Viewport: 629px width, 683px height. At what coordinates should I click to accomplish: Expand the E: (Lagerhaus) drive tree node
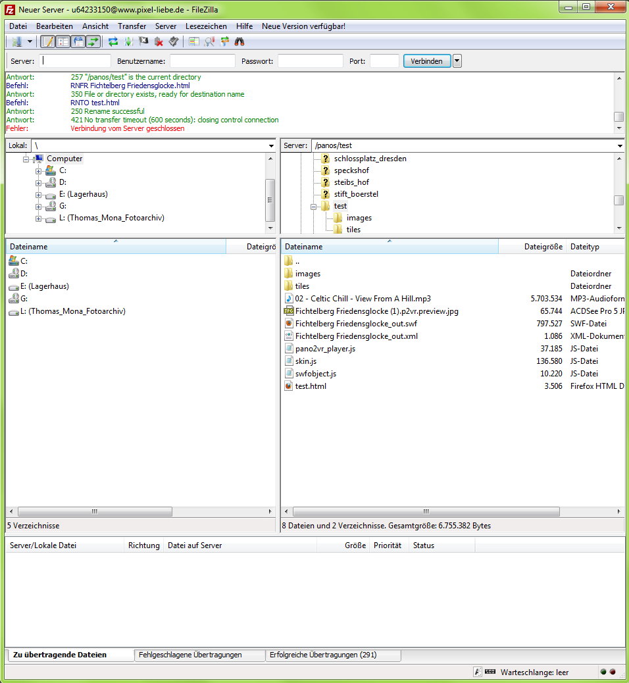39,195
